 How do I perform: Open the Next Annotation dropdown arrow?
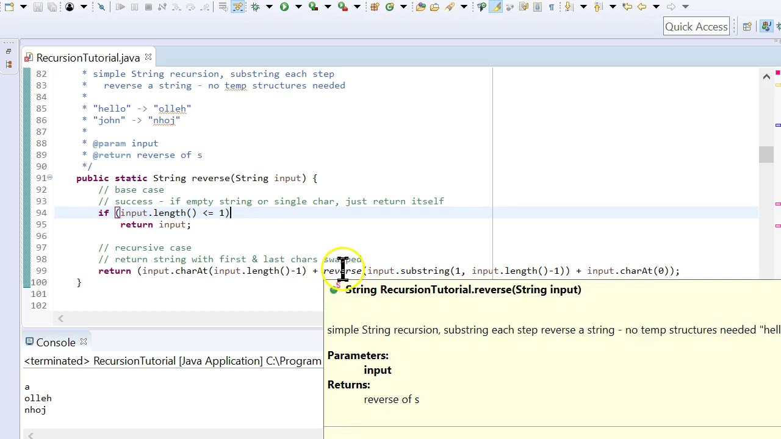(x=583, y=7)
